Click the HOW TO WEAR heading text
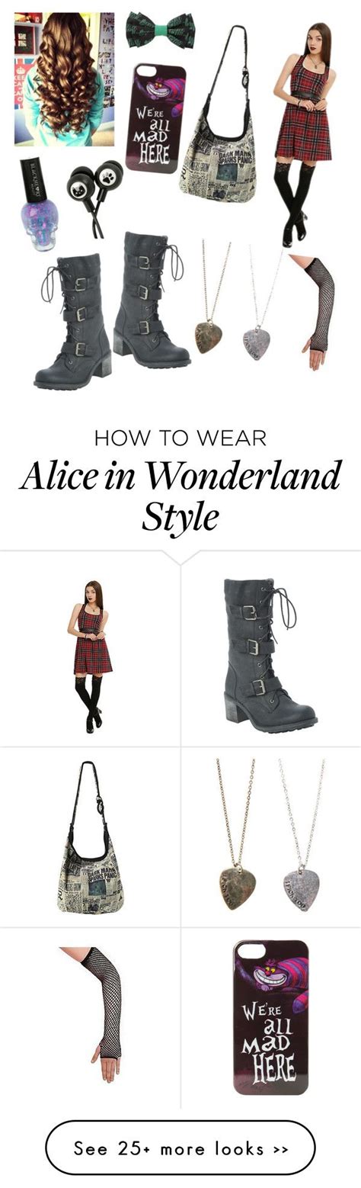The width and height of the screenshot is (361, 1188). tap(180, 438)
